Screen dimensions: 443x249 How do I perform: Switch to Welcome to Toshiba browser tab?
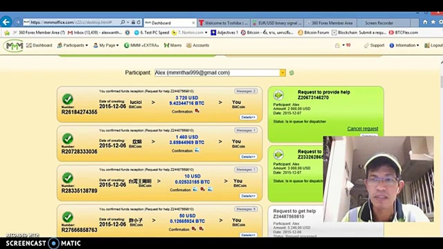pos(224,23)
